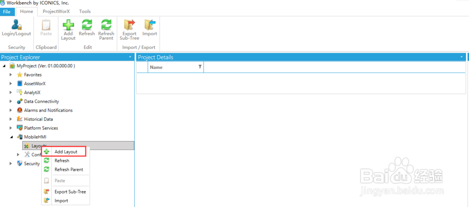Screen dimensions: 469x207
Task: Expand the Data Connectivity node
Action: [x=11, y=101]
